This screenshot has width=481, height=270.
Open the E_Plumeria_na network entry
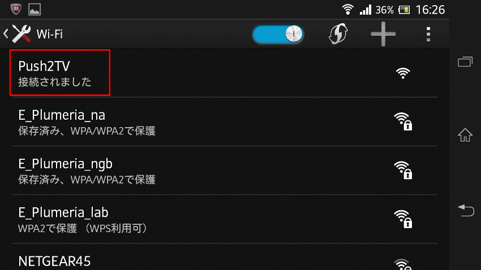click(x=225, y=122)
